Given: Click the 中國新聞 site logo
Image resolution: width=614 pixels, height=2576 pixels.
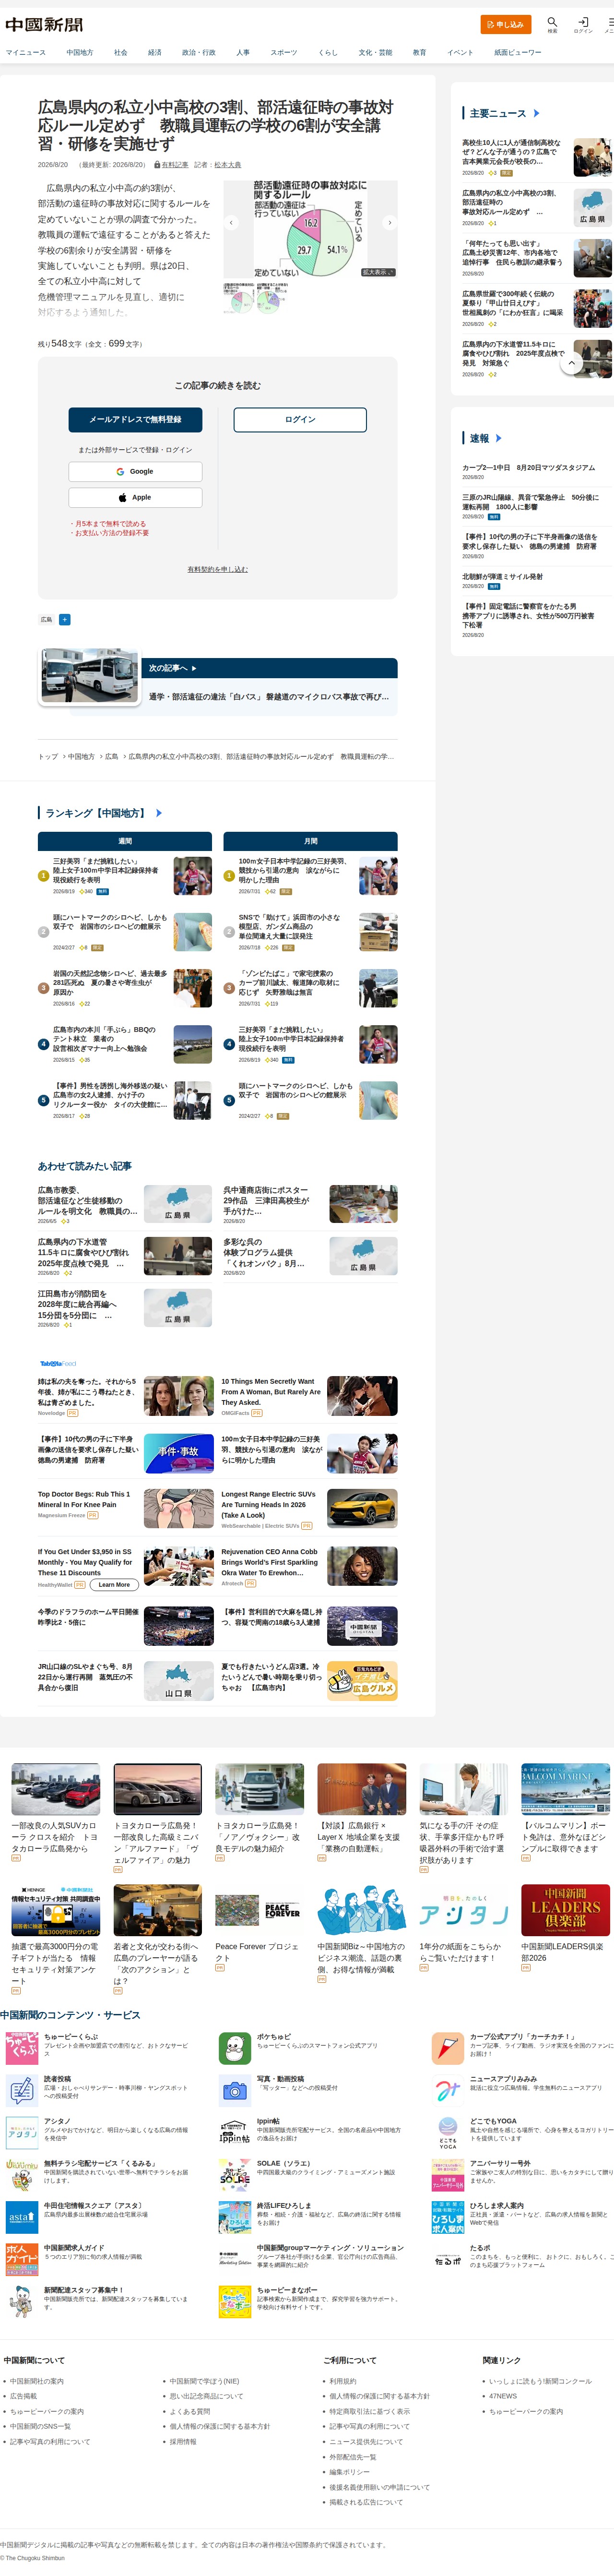Looking at the screenshot, I should 44,24.
